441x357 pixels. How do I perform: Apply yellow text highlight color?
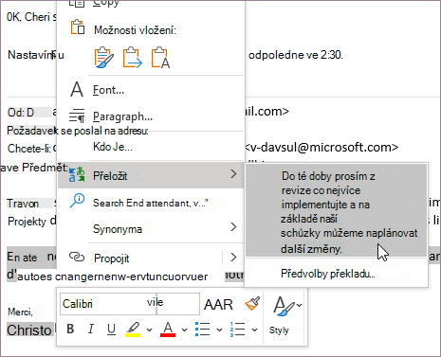coord(133,330)
